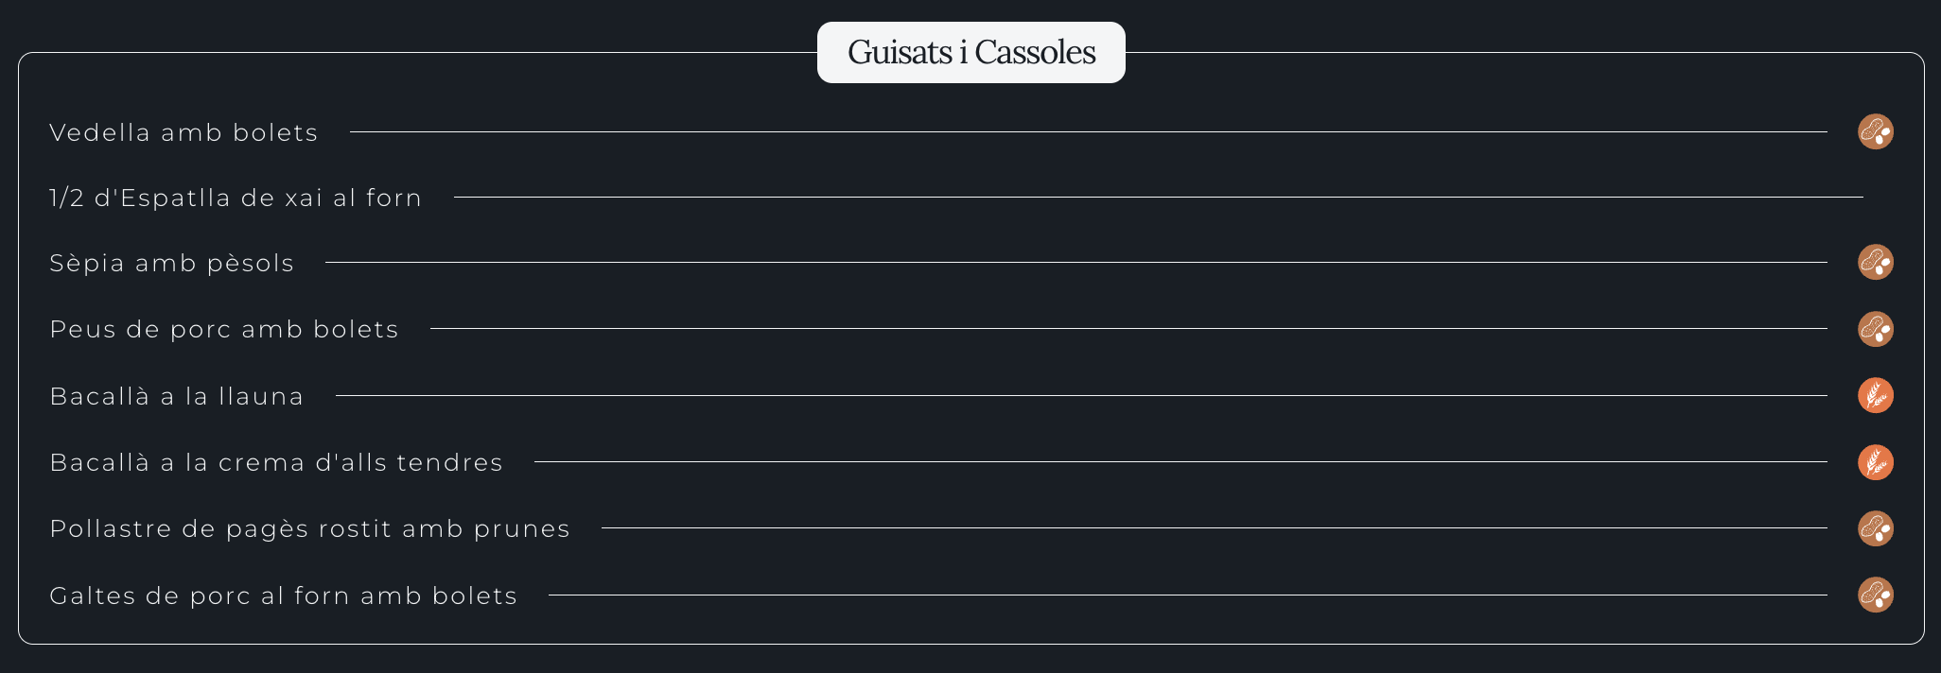Image resolution: width=1941 pixels, height=673 pixels.
Task: Pick Bacallà a la crema d'alls tendres
Action: point(276,463)
